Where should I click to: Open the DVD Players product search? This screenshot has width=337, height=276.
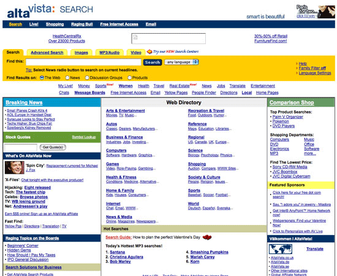pos(284,126)
